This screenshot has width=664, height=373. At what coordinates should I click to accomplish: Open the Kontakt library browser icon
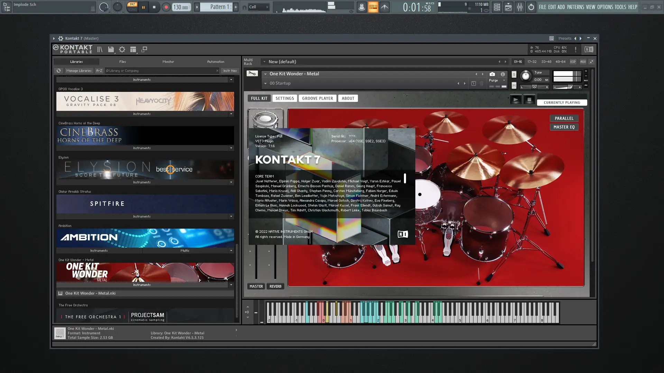pos(100,49)
